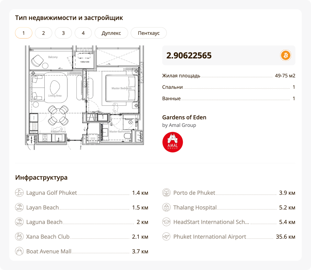
Task: Click the price value 2.90622565
Action: click(189, 56)
